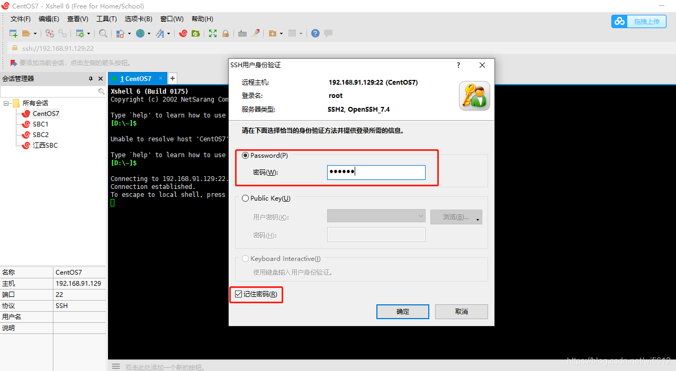This screenshot has height=371, width=676.
Task: Click the font 'A' toolbar icon
Action: tap(160, 33)
